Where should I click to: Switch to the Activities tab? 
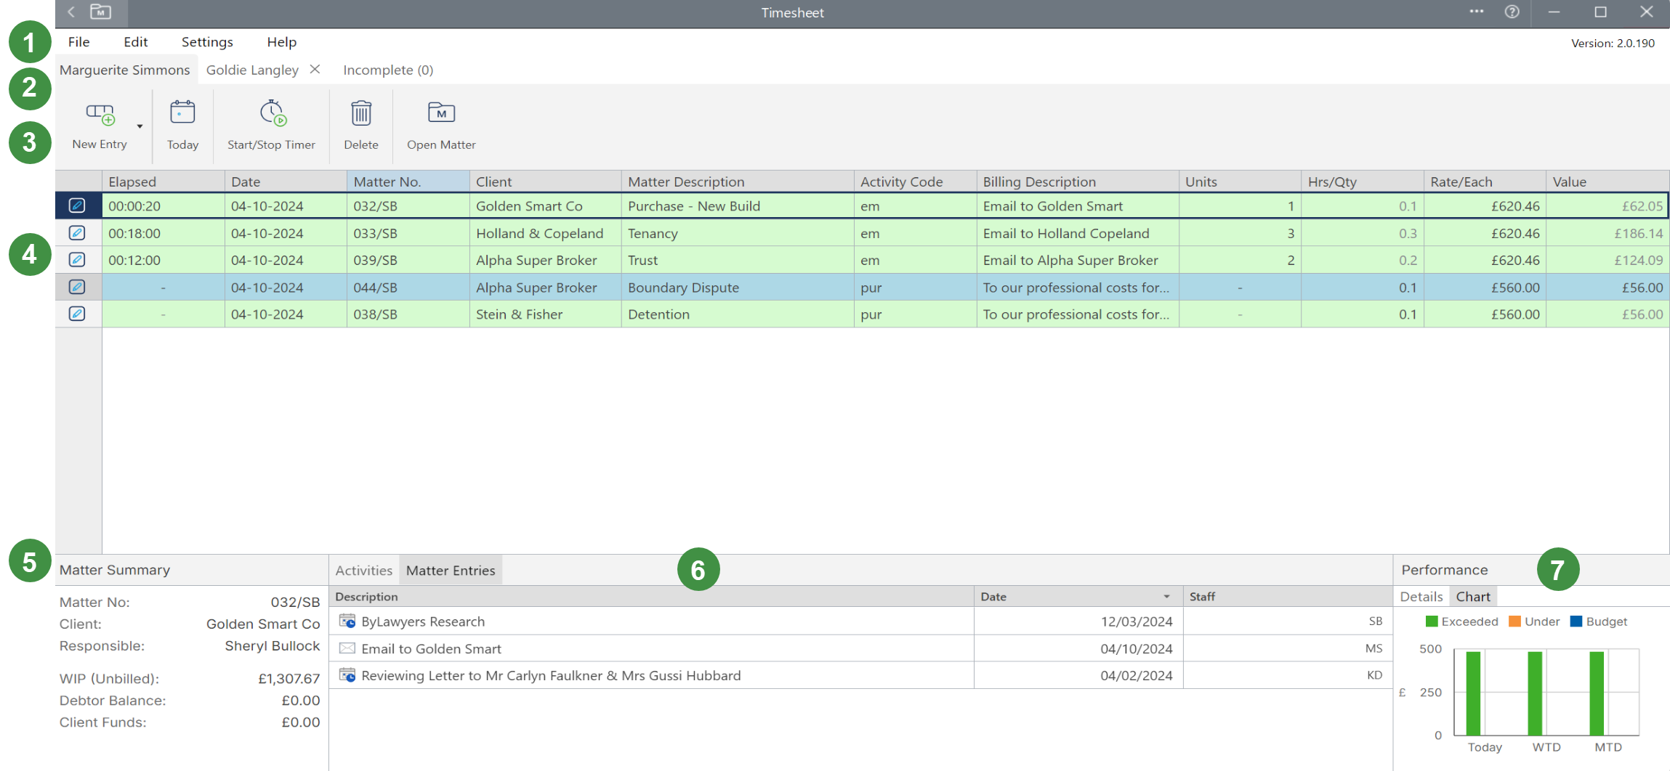click(363, 571)
